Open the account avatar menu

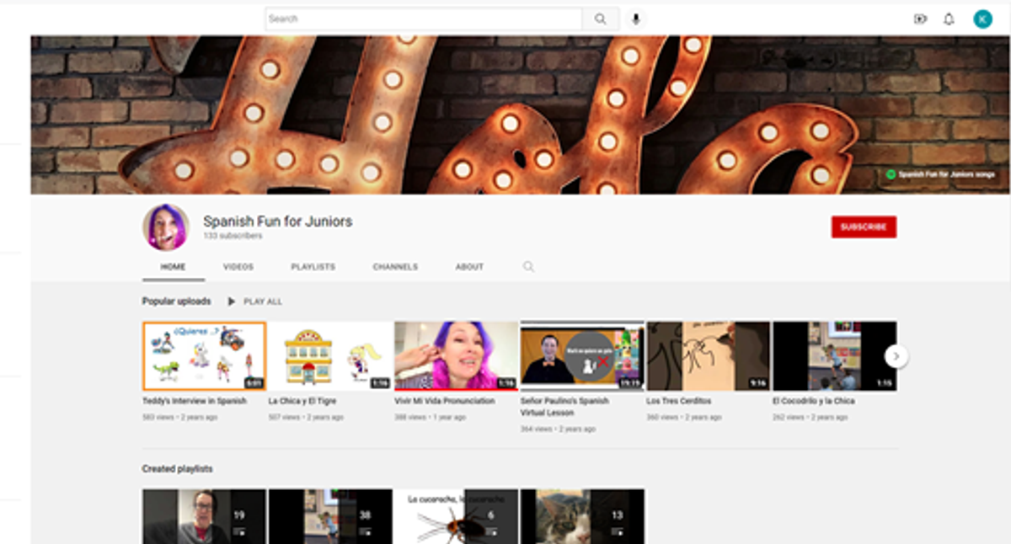click(982, 19)
